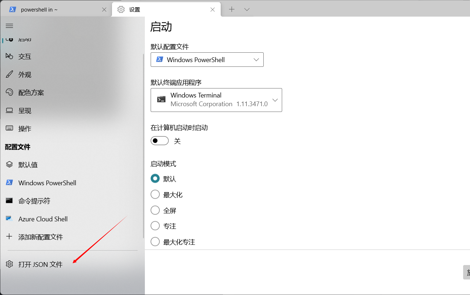Select 全屏 launch mode radio button
Screen dimensions: 470x295
[155, 211]
